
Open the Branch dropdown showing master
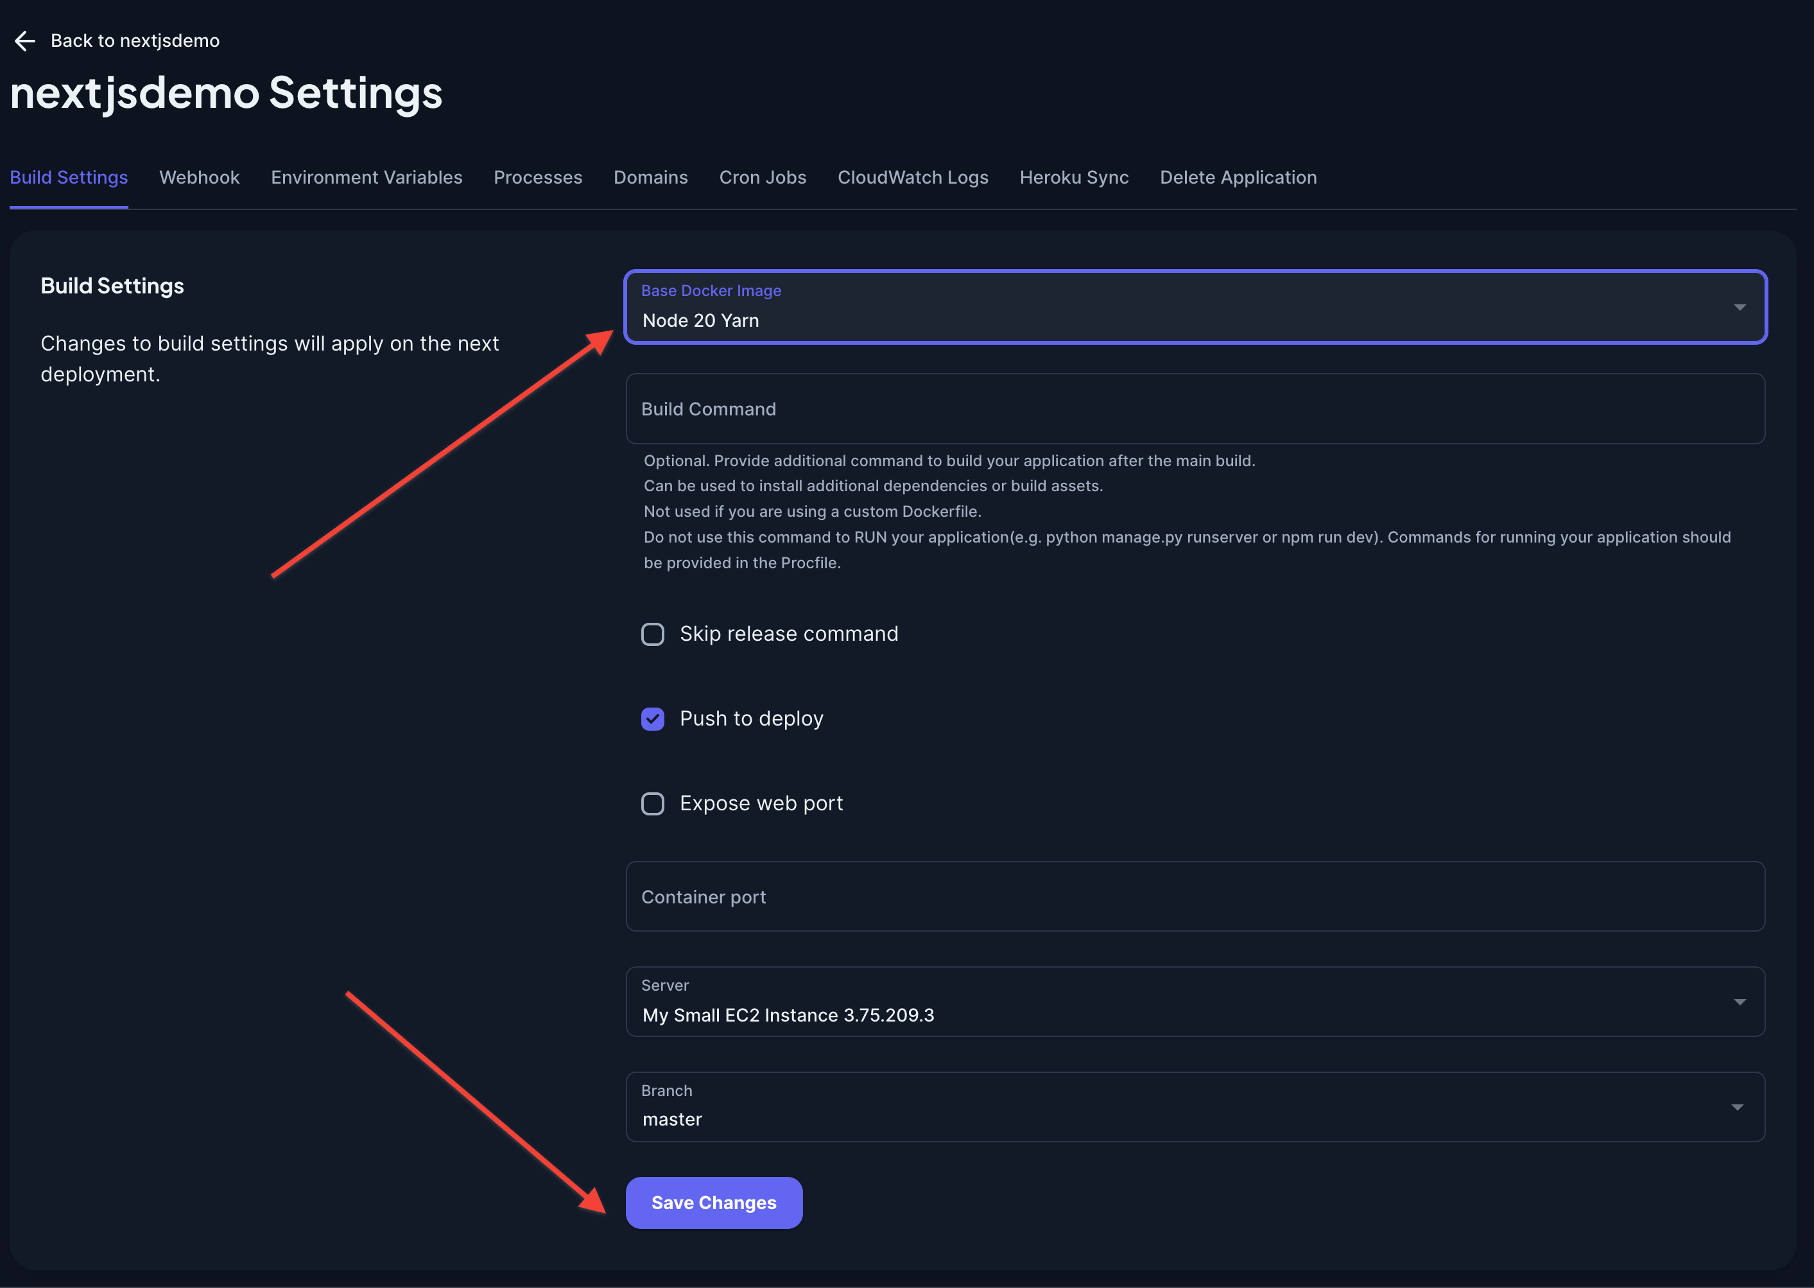pyautogui.click(x=1195, y=1107)
